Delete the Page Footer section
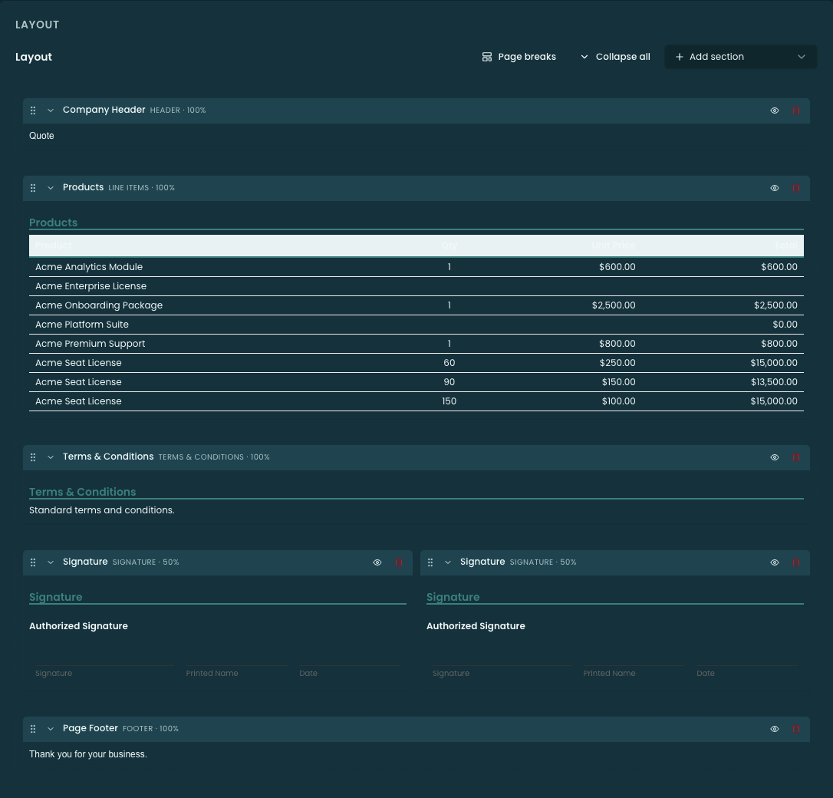 tap(796, 730)
